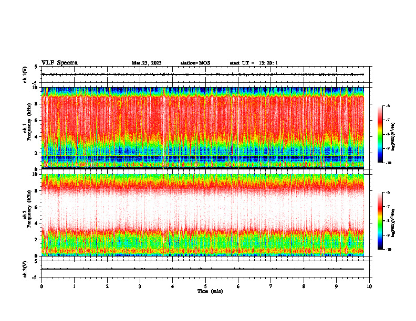Screen dimensions: 416x321
Task: Click the ch.2 frequency axis "2" tick label
Action: (x=37, y=240)
